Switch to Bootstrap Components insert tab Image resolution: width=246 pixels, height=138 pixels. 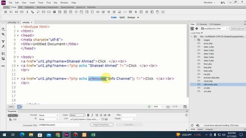click(x=47, y=7)
